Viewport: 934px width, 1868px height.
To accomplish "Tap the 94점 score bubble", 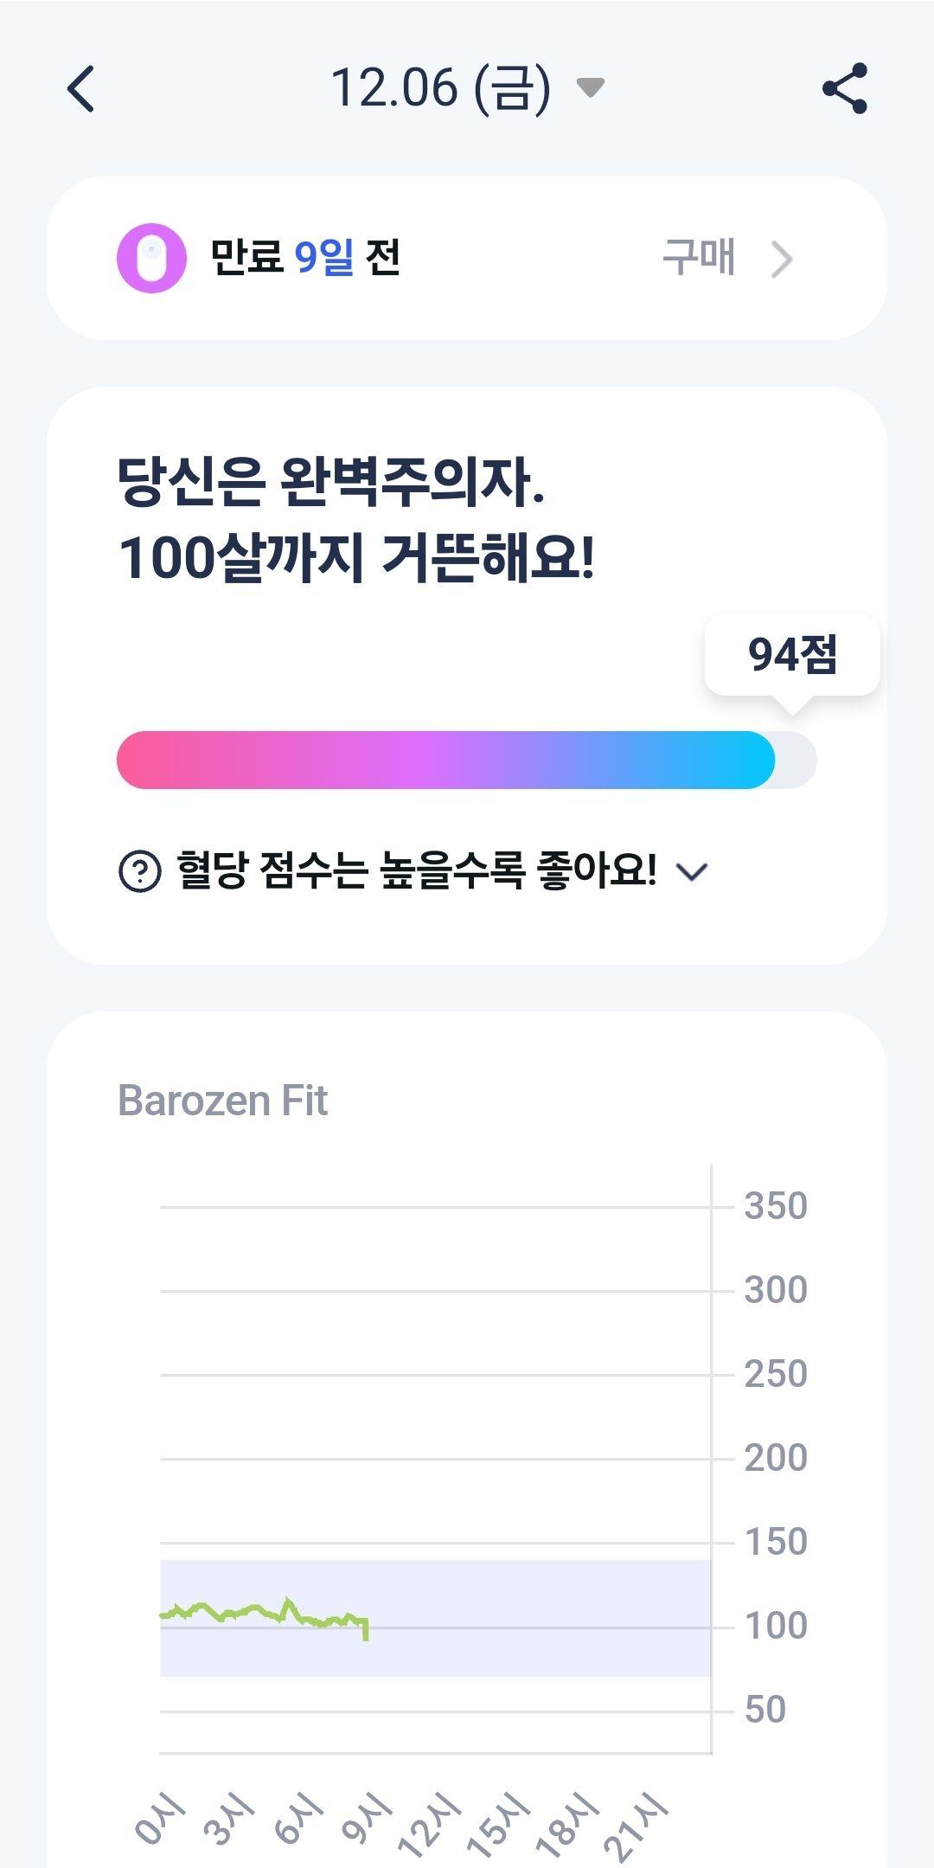I will click(x=792, y=656).
